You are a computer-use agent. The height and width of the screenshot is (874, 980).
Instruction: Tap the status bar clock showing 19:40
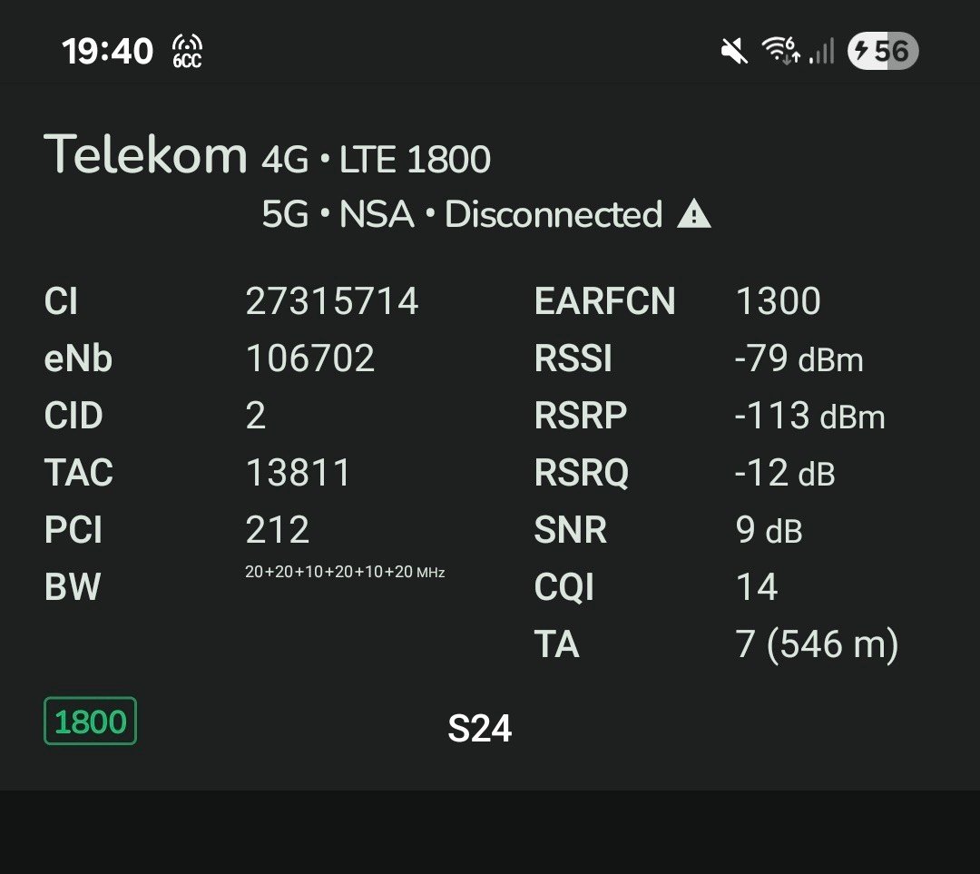(108, 51)
